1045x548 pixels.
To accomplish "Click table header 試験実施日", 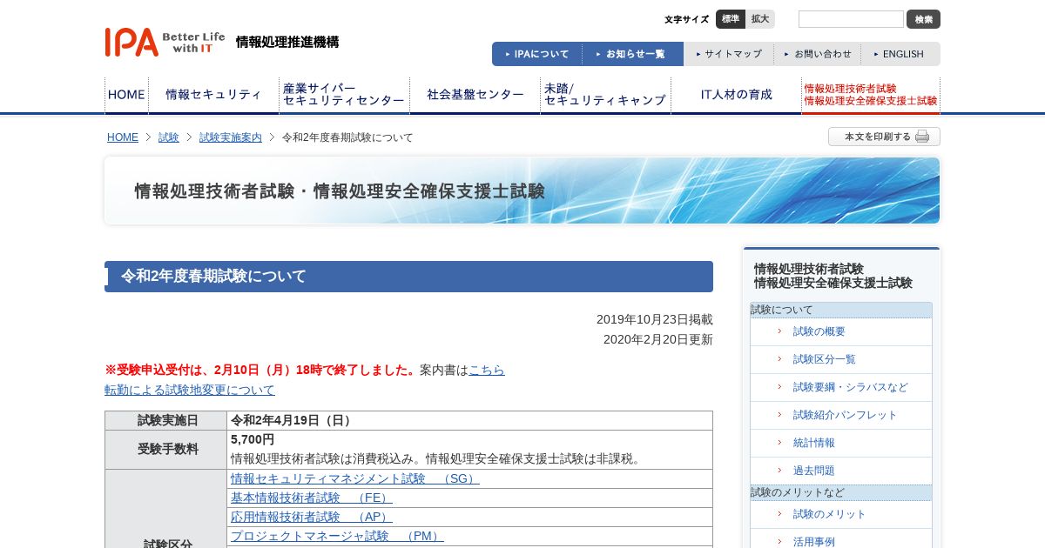I will (x=166, y=420).
